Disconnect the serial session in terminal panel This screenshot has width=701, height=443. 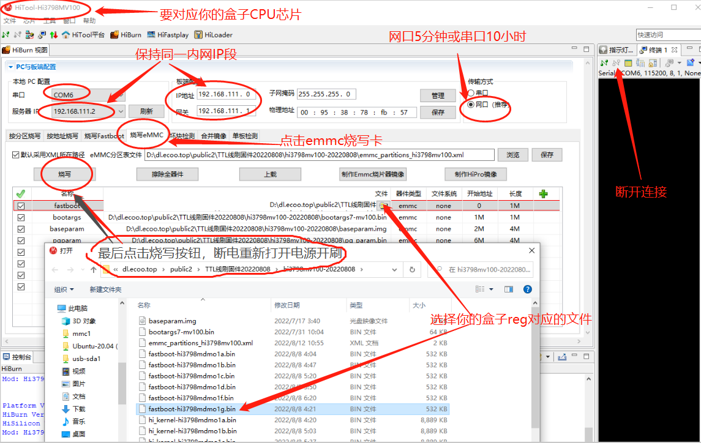pyautogui.click(x=617, y=62)
